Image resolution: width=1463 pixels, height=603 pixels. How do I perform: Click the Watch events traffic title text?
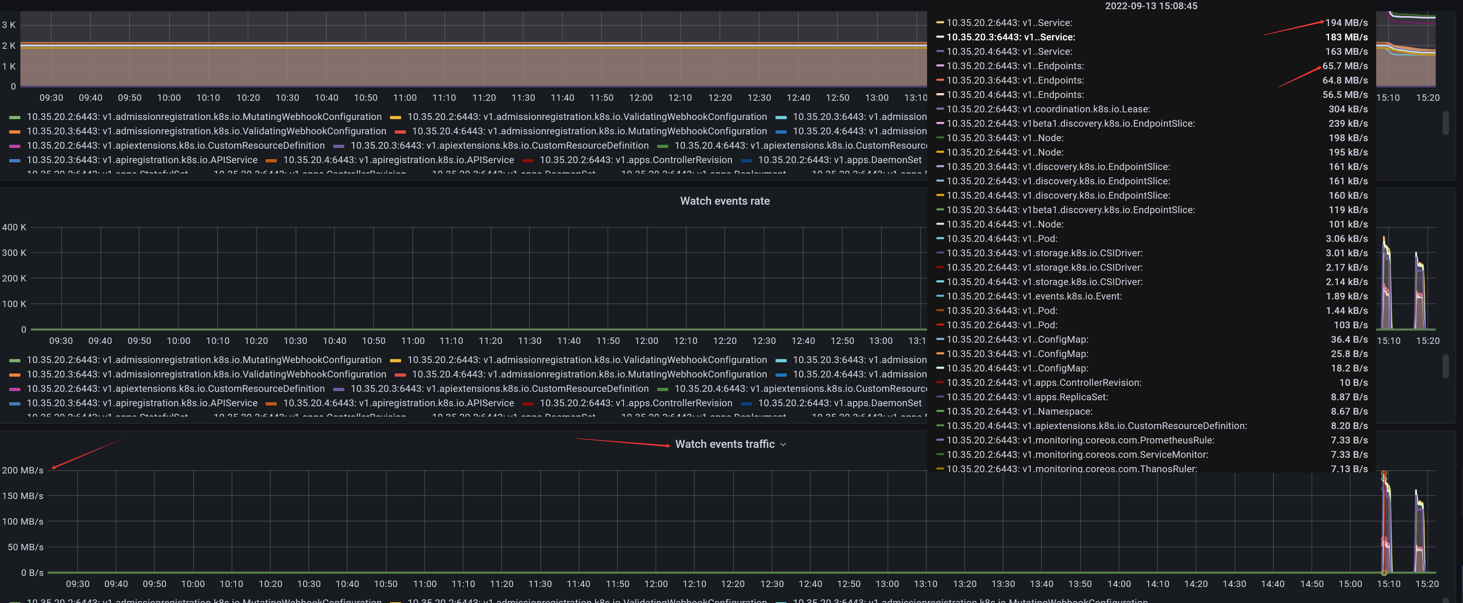[x=724, y=444]
